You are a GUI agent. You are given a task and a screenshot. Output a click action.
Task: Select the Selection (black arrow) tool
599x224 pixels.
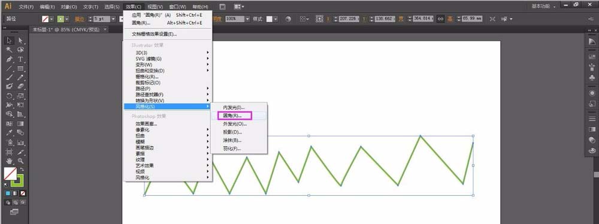point(10,41)
